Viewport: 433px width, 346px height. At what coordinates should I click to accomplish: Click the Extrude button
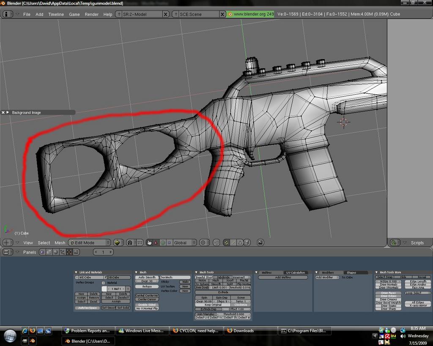pyautogui.click(x=223, y=292)
